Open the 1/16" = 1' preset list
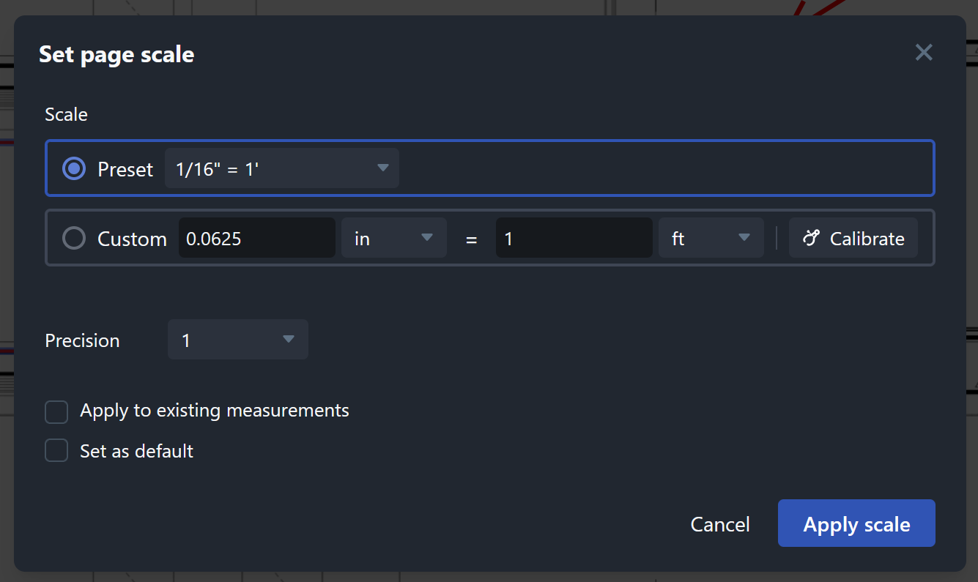The image size is (978, 582). (x=282, y=168)
